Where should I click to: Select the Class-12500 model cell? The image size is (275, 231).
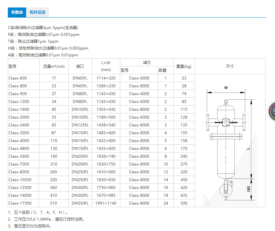pyautogui.click(x=23, y=188)
